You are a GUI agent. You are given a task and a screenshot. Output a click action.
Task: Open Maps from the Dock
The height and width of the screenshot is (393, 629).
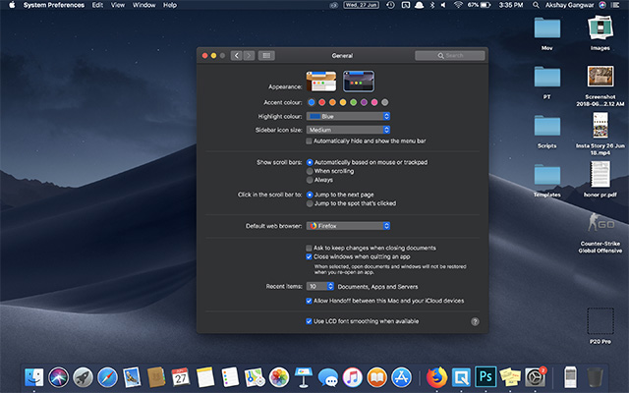pos(255,377)
